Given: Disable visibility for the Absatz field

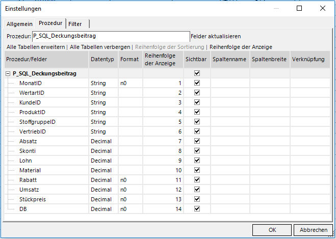Looking at the screenshot, I should (197, 141).
